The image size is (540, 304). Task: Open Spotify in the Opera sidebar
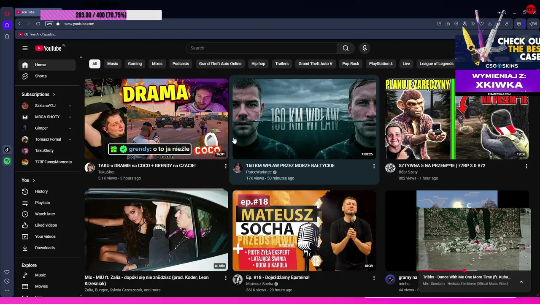(x=7, y=161)
